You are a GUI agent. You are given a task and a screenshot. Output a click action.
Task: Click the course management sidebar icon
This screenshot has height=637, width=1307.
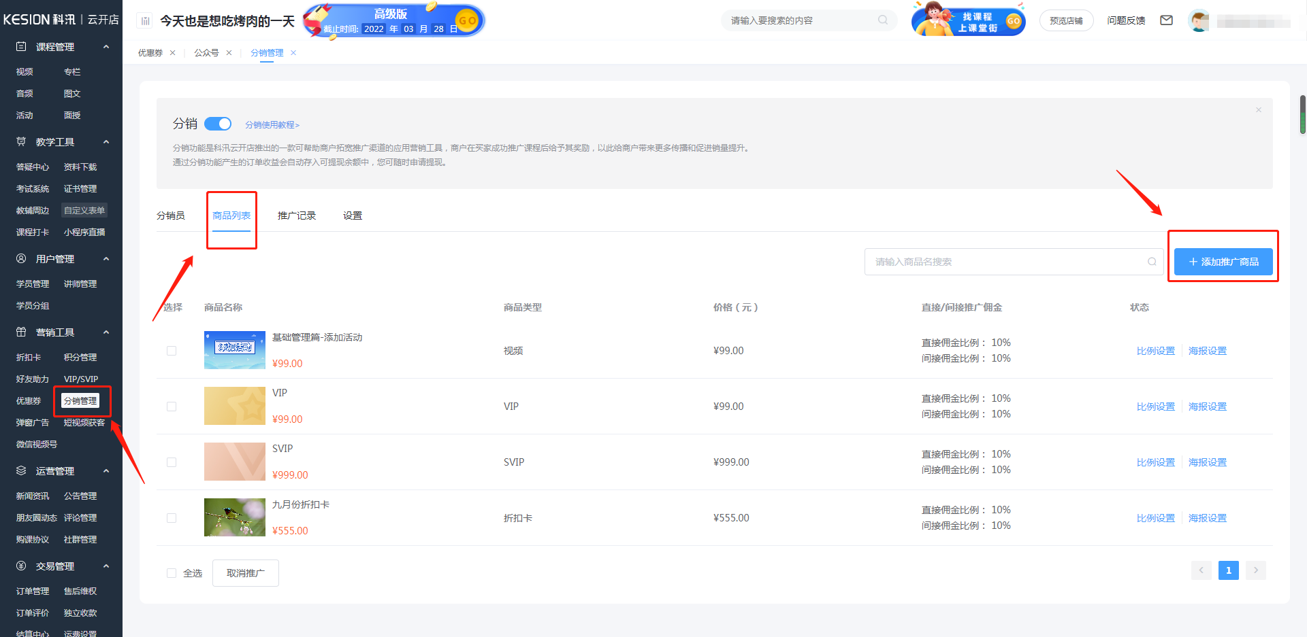point(21,47)
